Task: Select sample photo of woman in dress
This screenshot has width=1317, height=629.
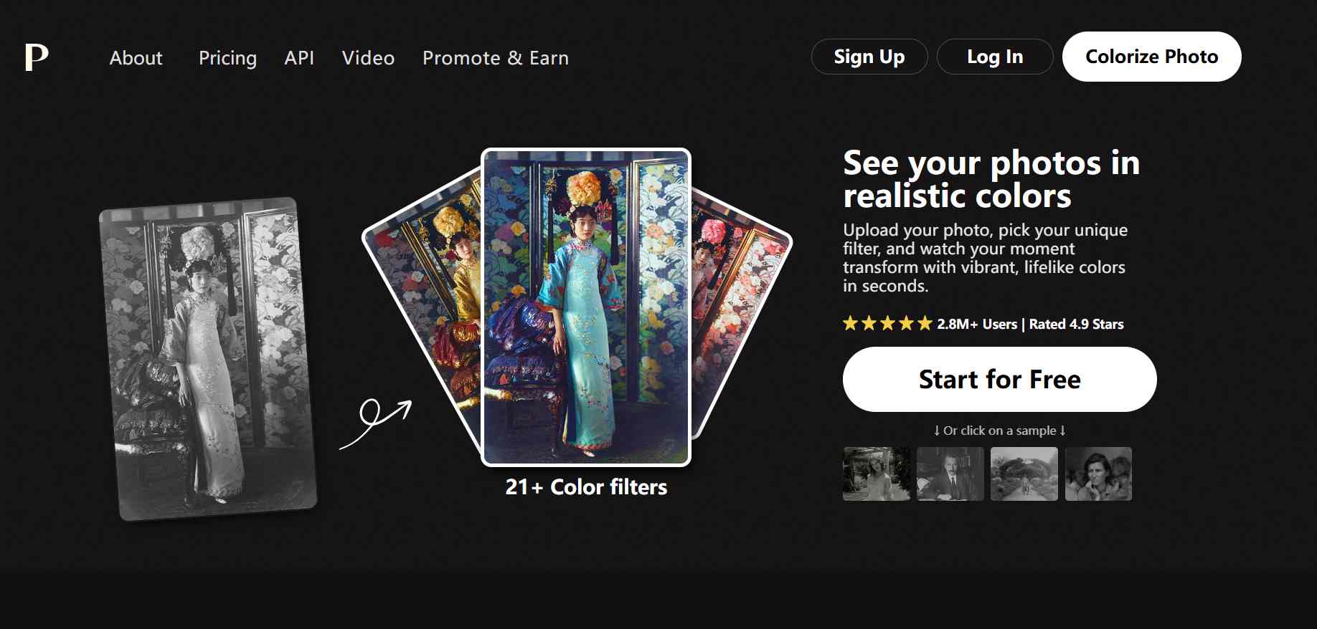Action: click(877, 474)
